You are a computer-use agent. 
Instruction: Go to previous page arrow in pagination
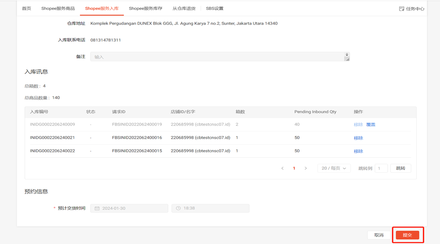click(x=283, y=168)
